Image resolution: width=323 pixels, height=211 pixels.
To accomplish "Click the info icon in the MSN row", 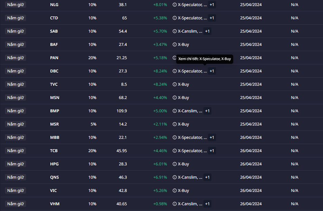I will pyautogui.click(x=175, y=98).
